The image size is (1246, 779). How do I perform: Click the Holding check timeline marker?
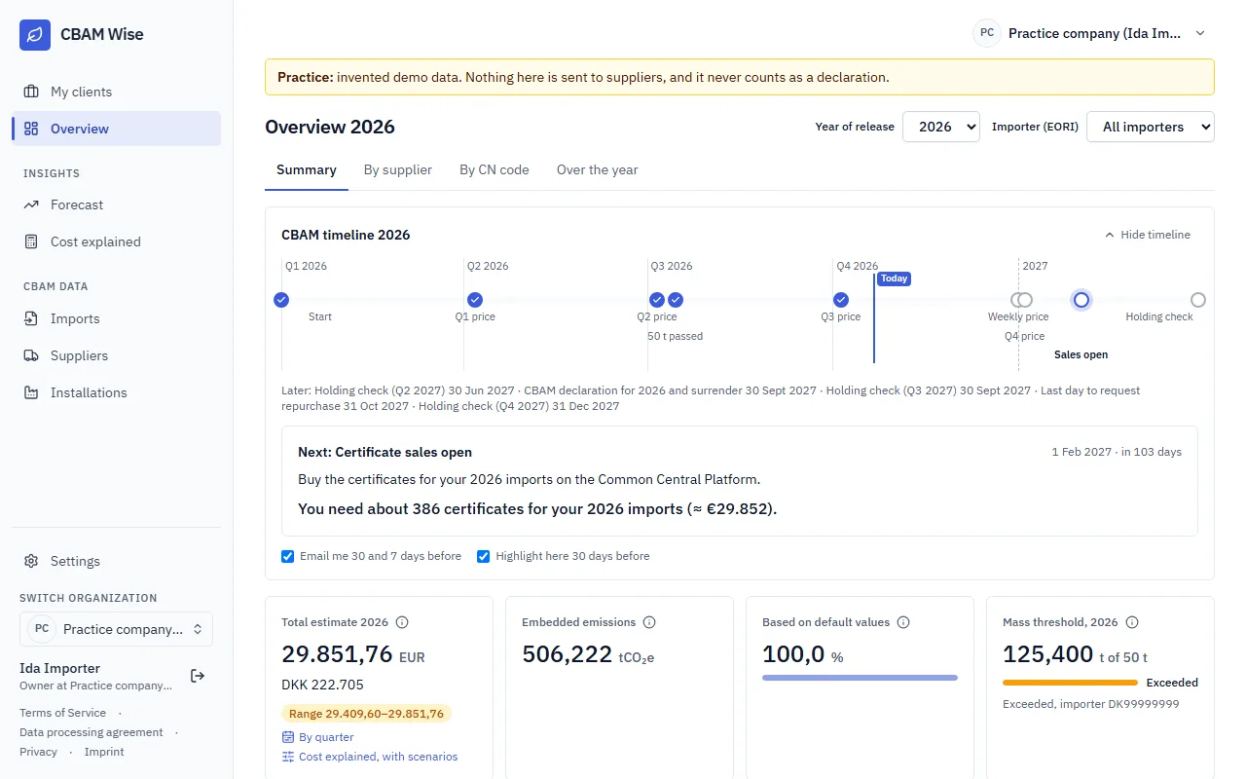pos(1198,300)
